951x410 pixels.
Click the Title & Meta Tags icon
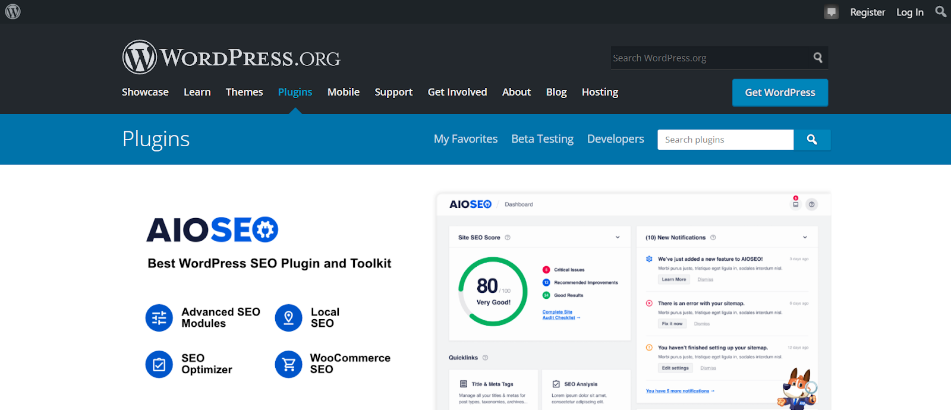point(464,384)
